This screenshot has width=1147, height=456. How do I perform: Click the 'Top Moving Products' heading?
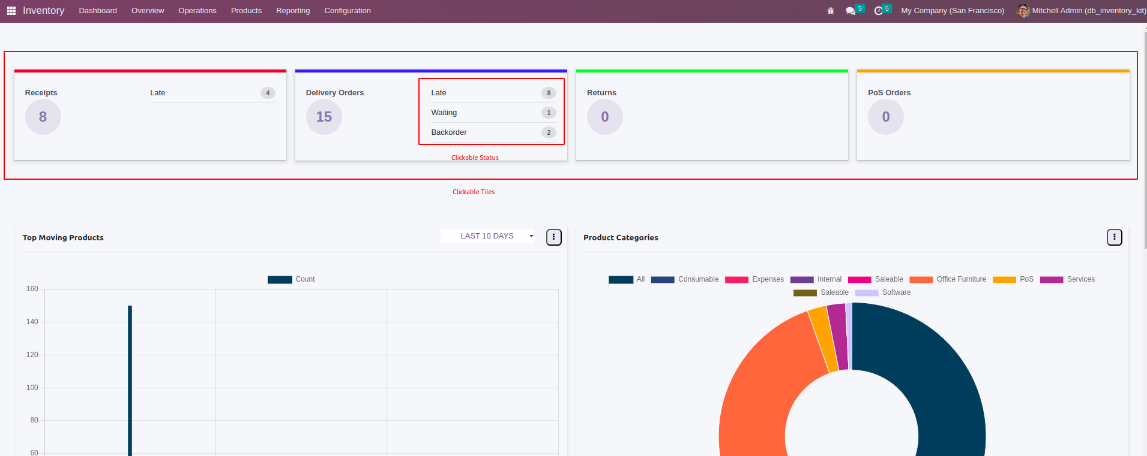pyautogui.click(x=63, y=238)
